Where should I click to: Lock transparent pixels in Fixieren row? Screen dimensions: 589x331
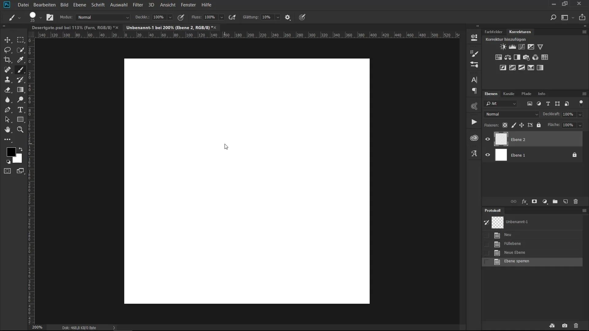pyautogui.click(x=505, y=125)
